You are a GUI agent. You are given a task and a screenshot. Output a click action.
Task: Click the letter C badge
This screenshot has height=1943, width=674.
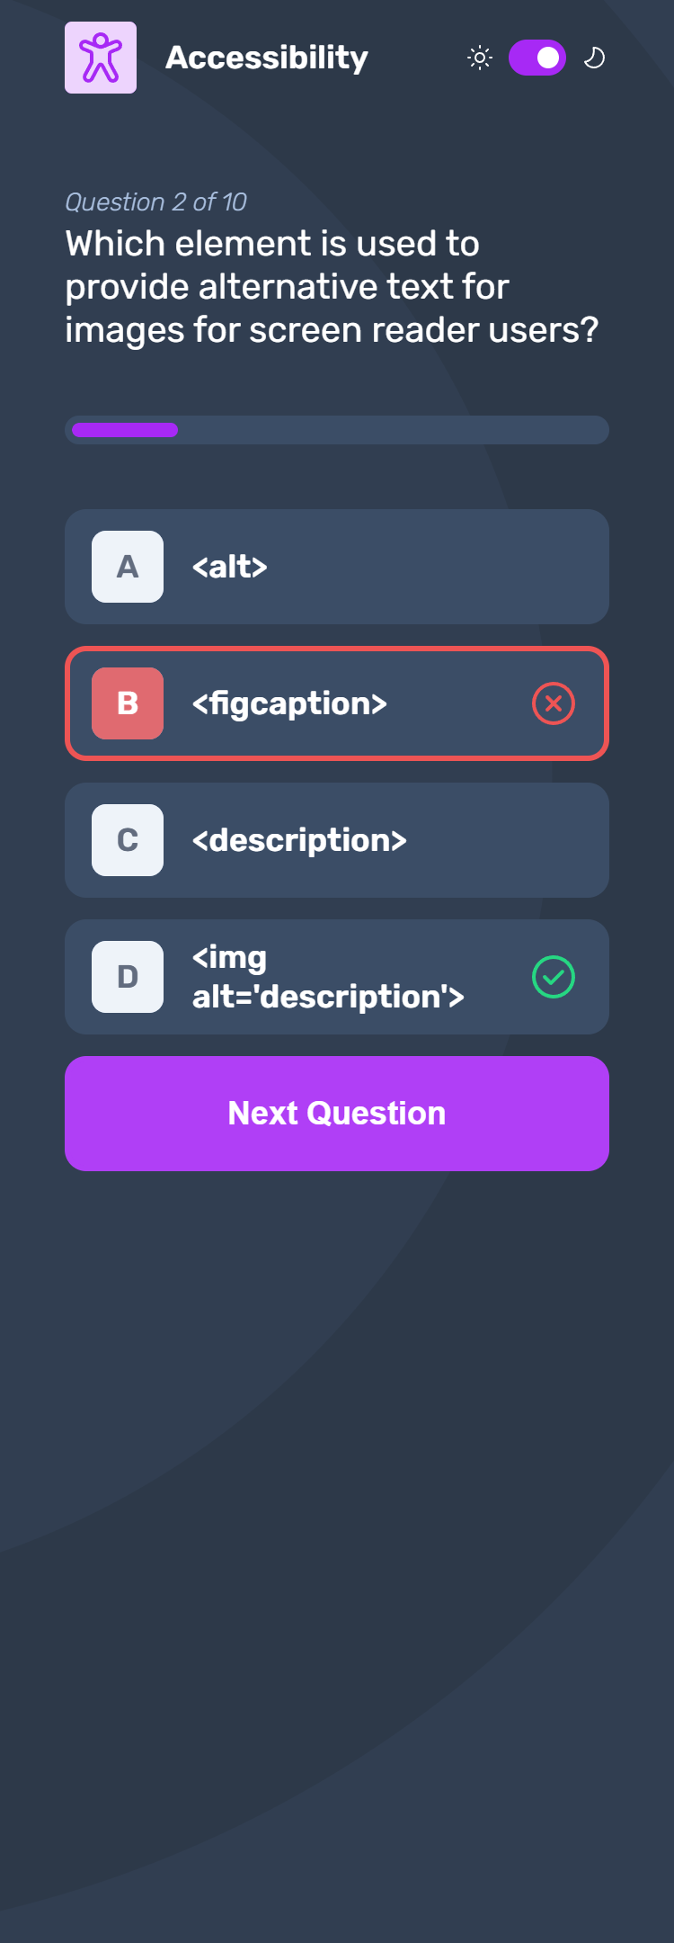coord(128,840)
